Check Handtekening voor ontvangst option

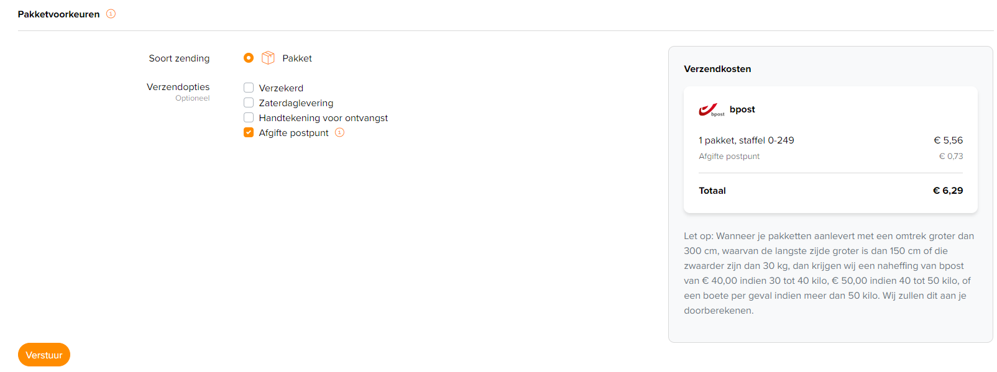click(249, 117)
